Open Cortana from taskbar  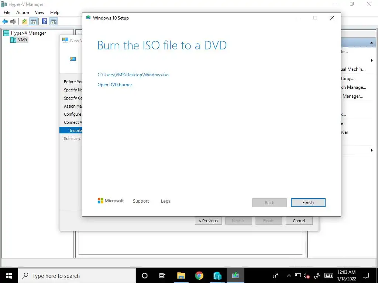pos(145,276)
